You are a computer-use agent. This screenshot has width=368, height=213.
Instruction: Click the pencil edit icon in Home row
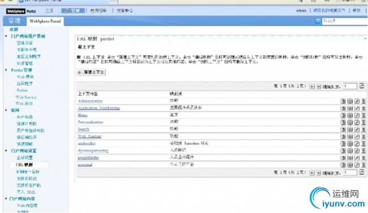coord(357,116)
